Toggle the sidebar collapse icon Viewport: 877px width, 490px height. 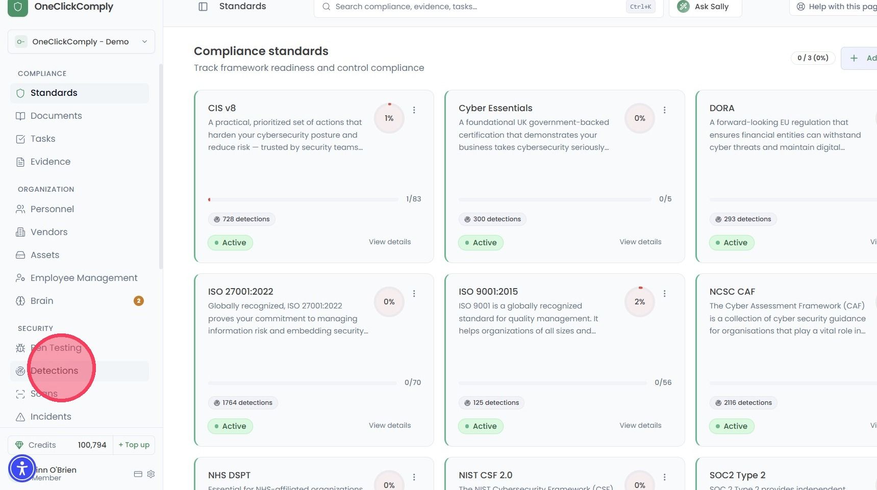tap(203, 7)
